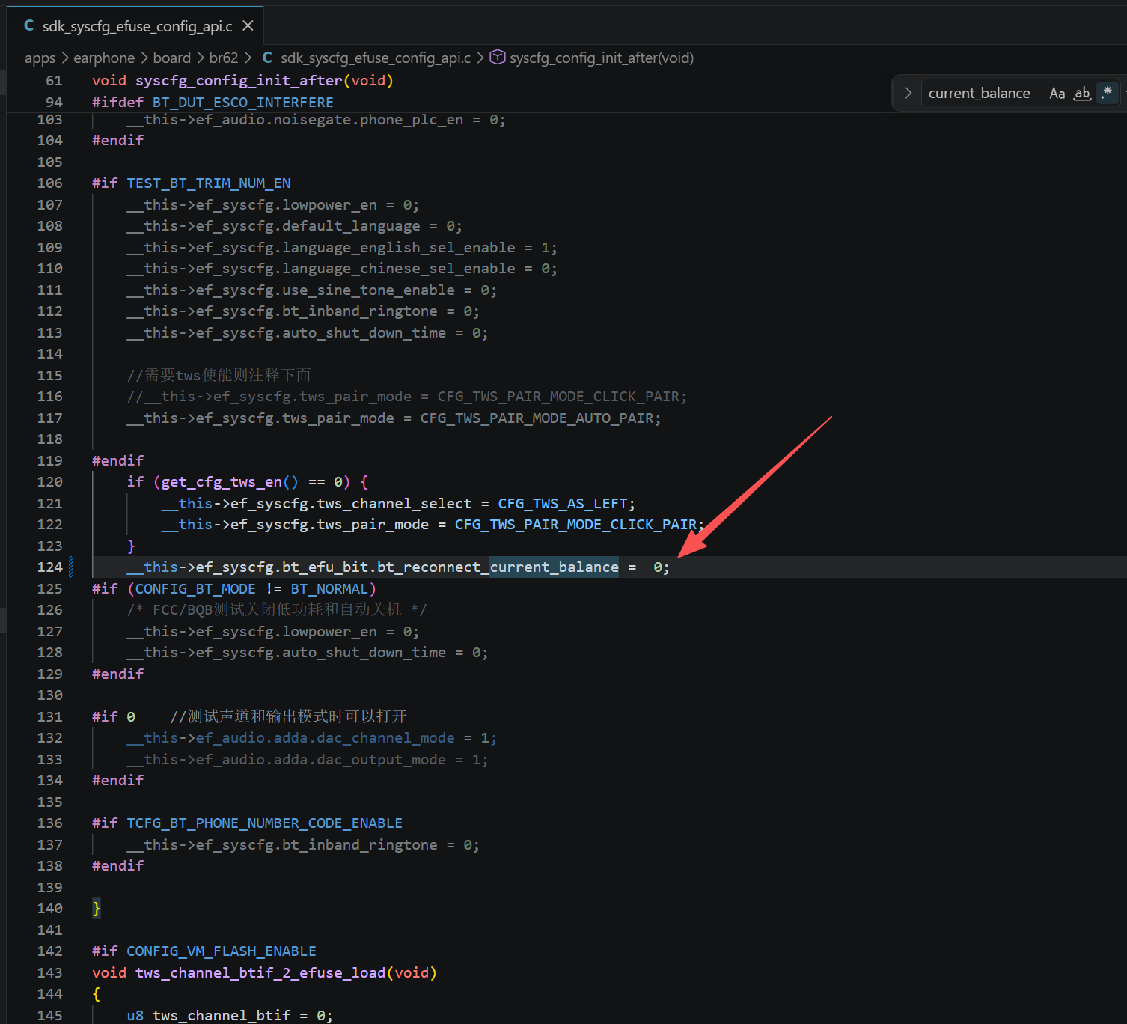Toggle Match Case in find widget
The image size is (1127, 1024).
pos(1057,93)
